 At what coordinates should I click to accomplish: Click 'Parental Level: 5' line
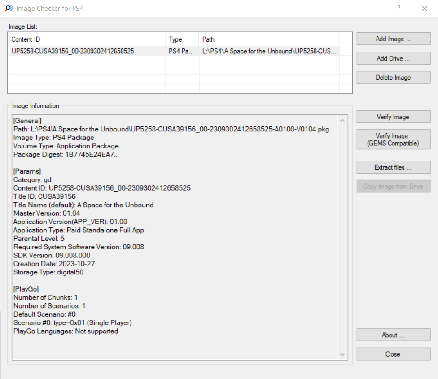tap(39, 238)
